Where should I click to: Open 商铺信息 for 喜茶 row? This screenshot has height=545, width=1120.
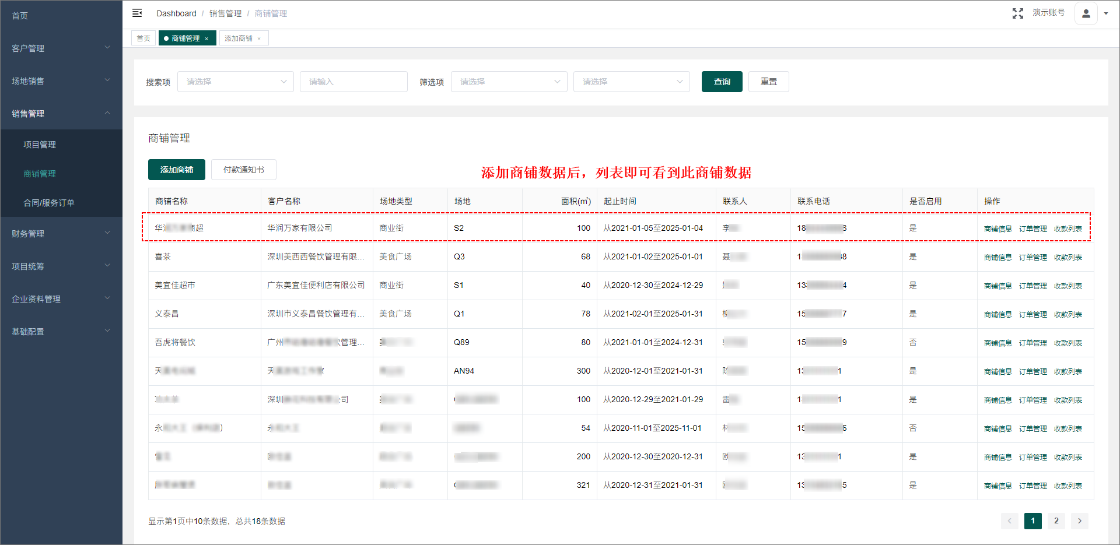[998, 257]
